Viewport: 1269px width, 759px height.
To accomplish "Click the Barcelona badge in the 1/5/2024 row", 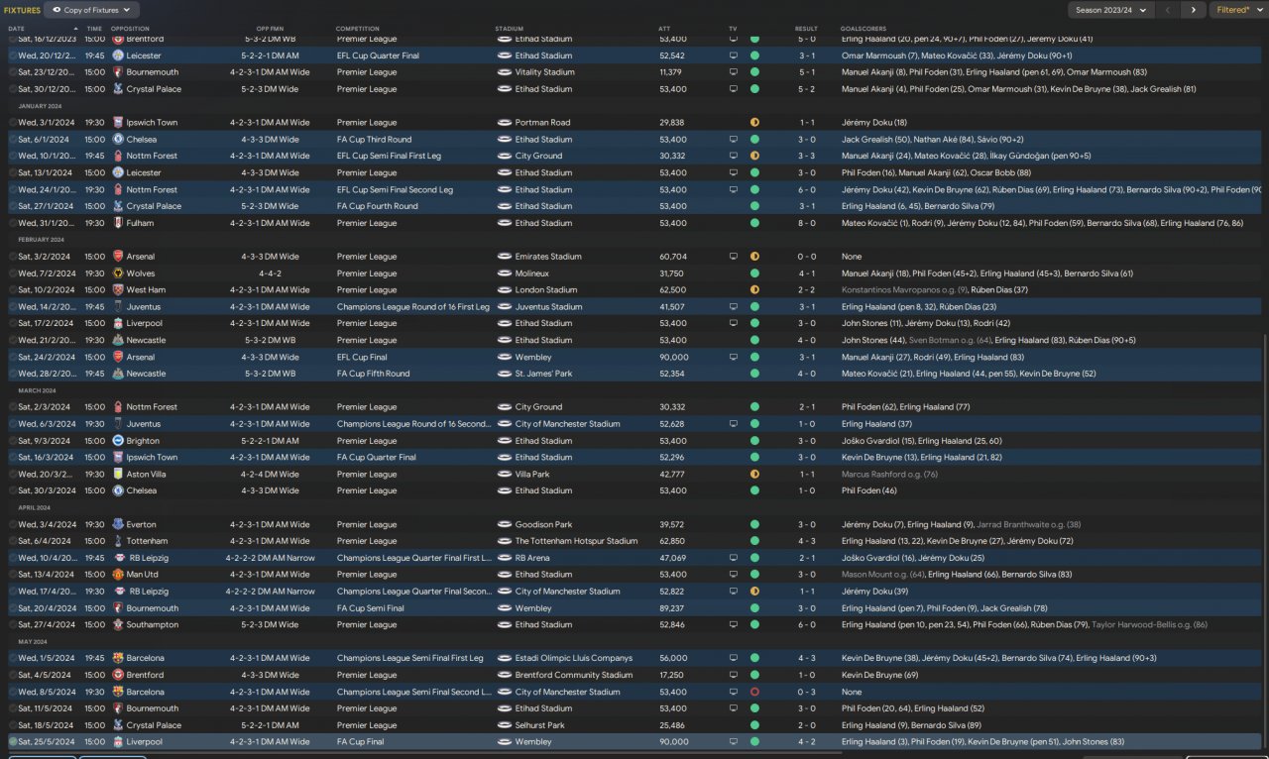I will click(x=118, y=658).
